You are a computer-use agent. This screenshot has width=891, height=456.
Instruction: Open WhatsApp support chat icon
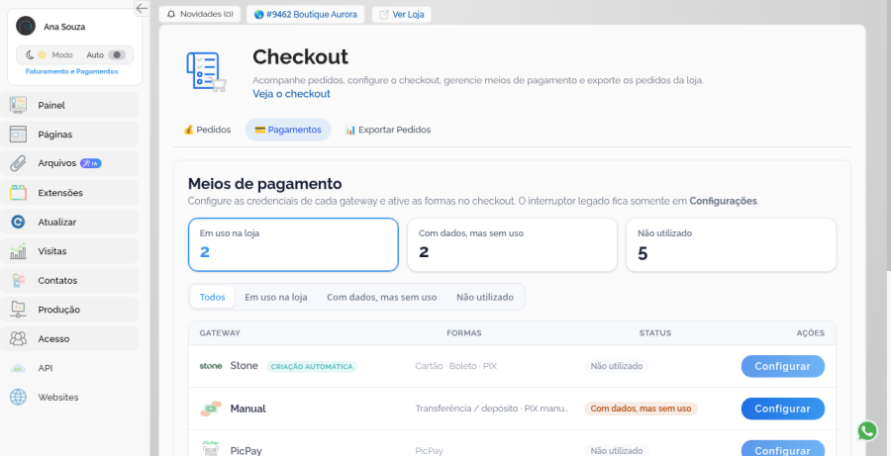tap(867, 431)
